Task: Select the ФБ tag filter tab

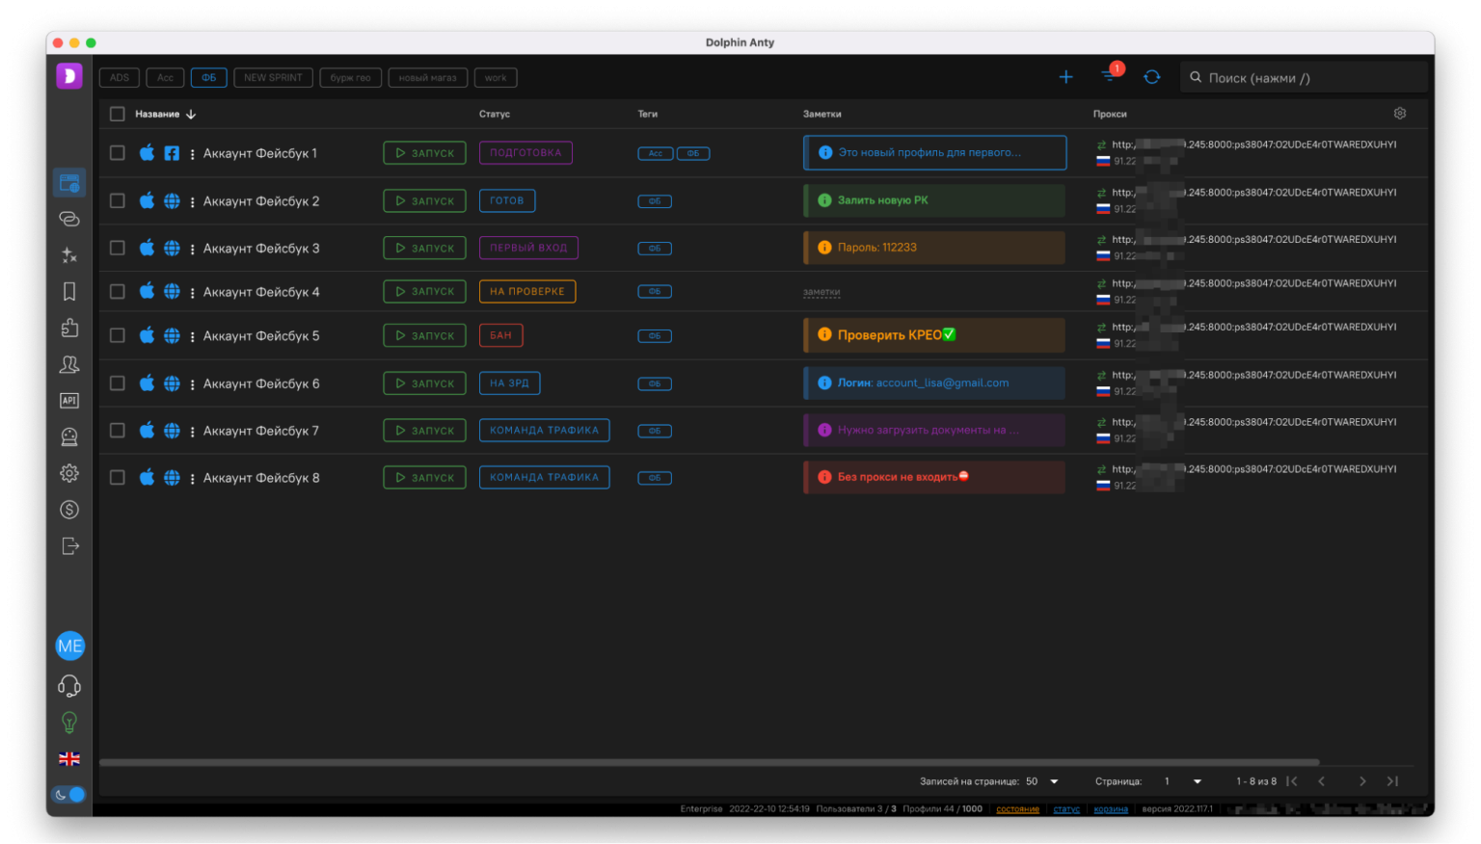Action: click(209, 78)
